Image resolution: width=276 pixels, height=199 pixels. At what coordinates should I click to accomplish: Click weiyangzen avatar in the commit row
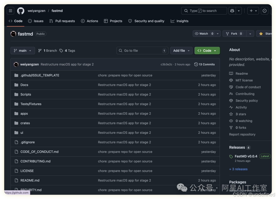16,64
